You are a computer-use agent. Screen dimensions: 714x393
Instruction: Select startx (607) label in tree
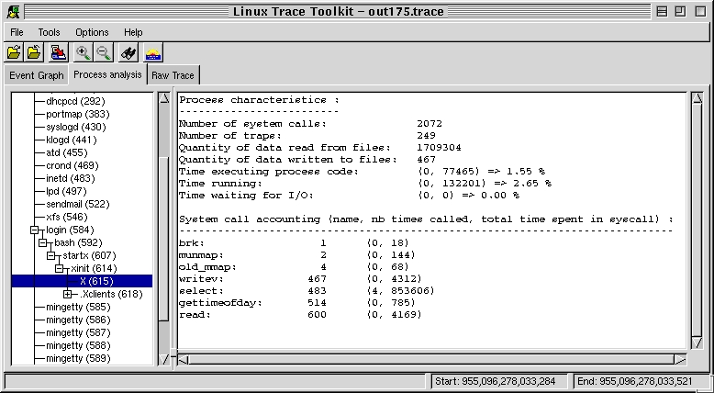(89, 255)
